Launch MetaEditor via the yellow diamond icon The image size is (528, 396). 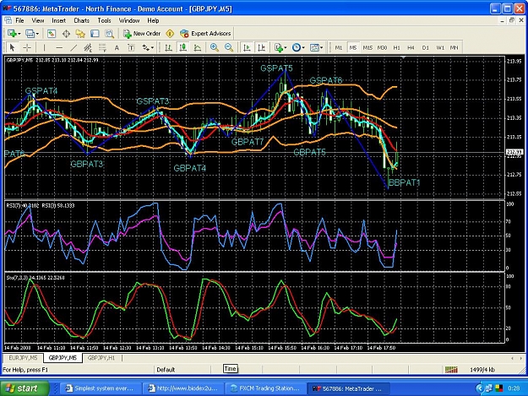170,33
